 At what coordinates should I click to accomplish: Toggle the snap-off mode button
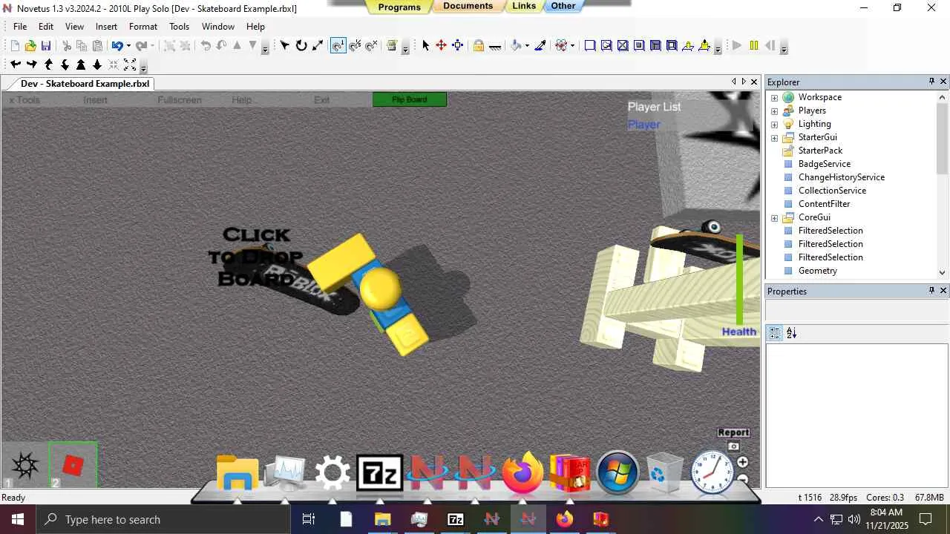coord(371,46)
